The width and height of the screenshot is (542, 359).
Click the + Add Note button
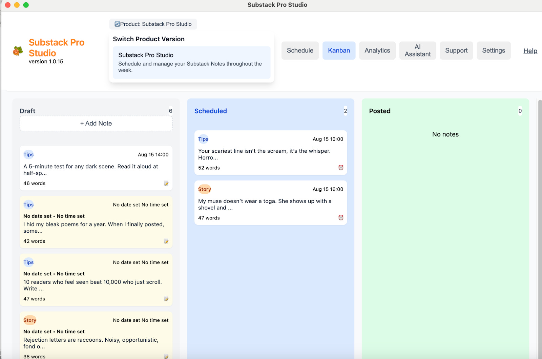[x=96, y=124]
